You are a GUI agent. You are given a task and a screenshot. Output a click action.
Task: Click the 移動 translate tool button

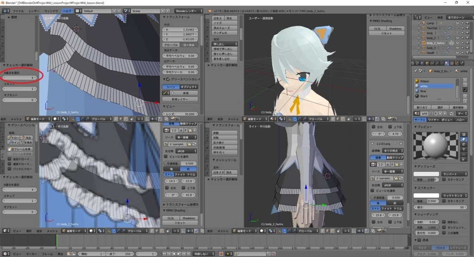pyautogui.click(x=225, y=133)
